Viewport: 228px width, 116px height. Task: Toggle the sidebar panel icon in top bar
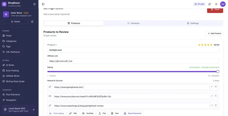pyautogui.click(x=43, y=4)
